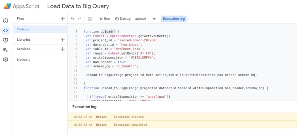The width and height of the screenshot is (297, 135).
Task: Click the undo arrow in editor toolbar
Action: 73,19
